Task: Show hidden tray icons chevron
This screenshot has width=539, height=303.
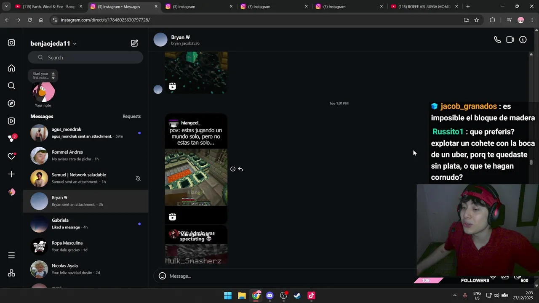Action: click(455, 295)
